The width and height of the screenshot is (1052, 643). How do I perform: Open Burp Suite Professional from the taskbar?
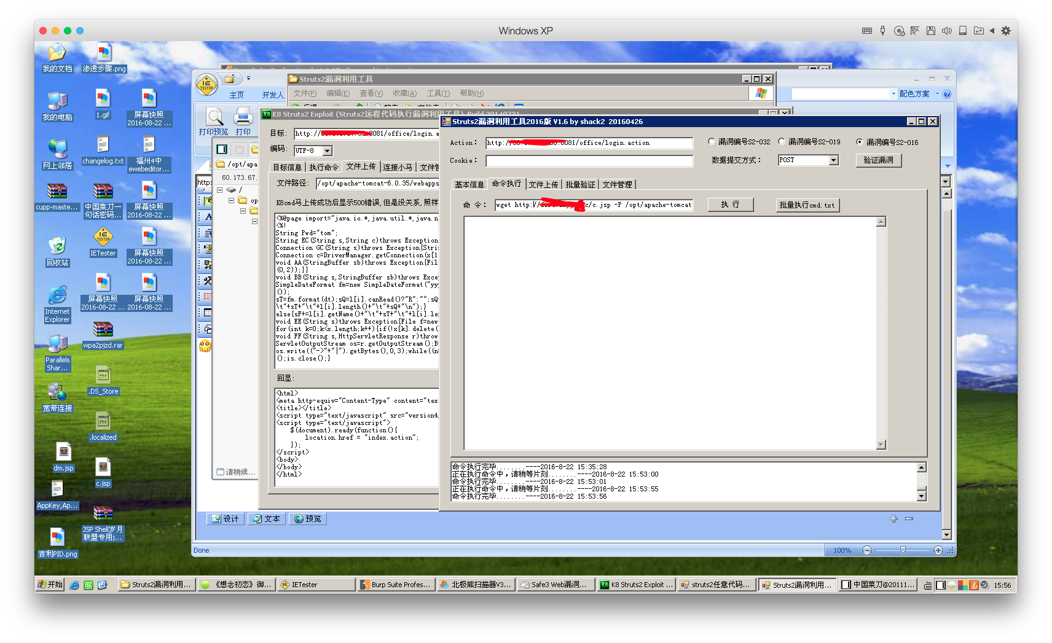[x=397, y=585]
